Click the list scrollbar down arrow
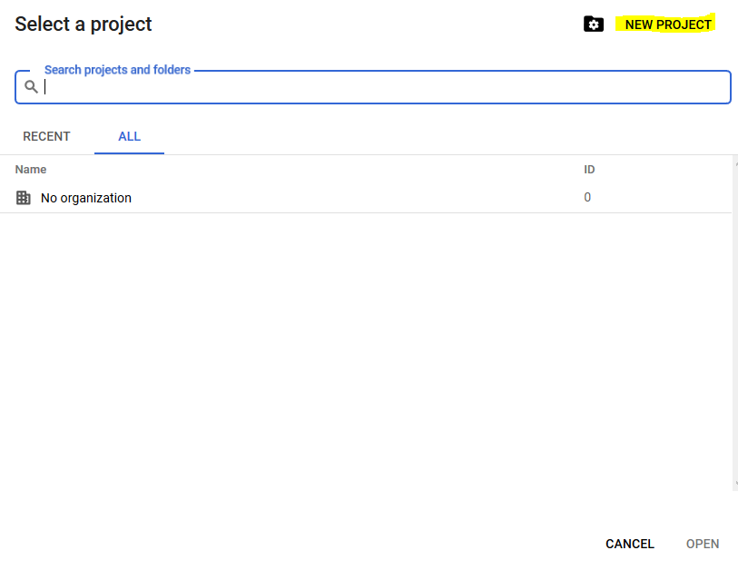Screen dimensions: 738x570 point(735,484)
